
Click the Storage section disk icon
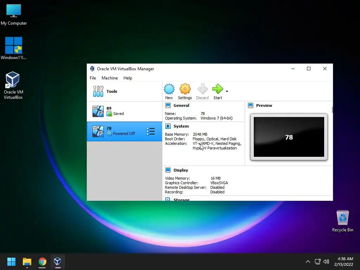pyautogui.click(x=168, y=199)
